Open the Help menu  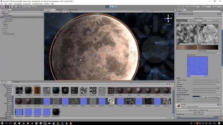[52, 4]
